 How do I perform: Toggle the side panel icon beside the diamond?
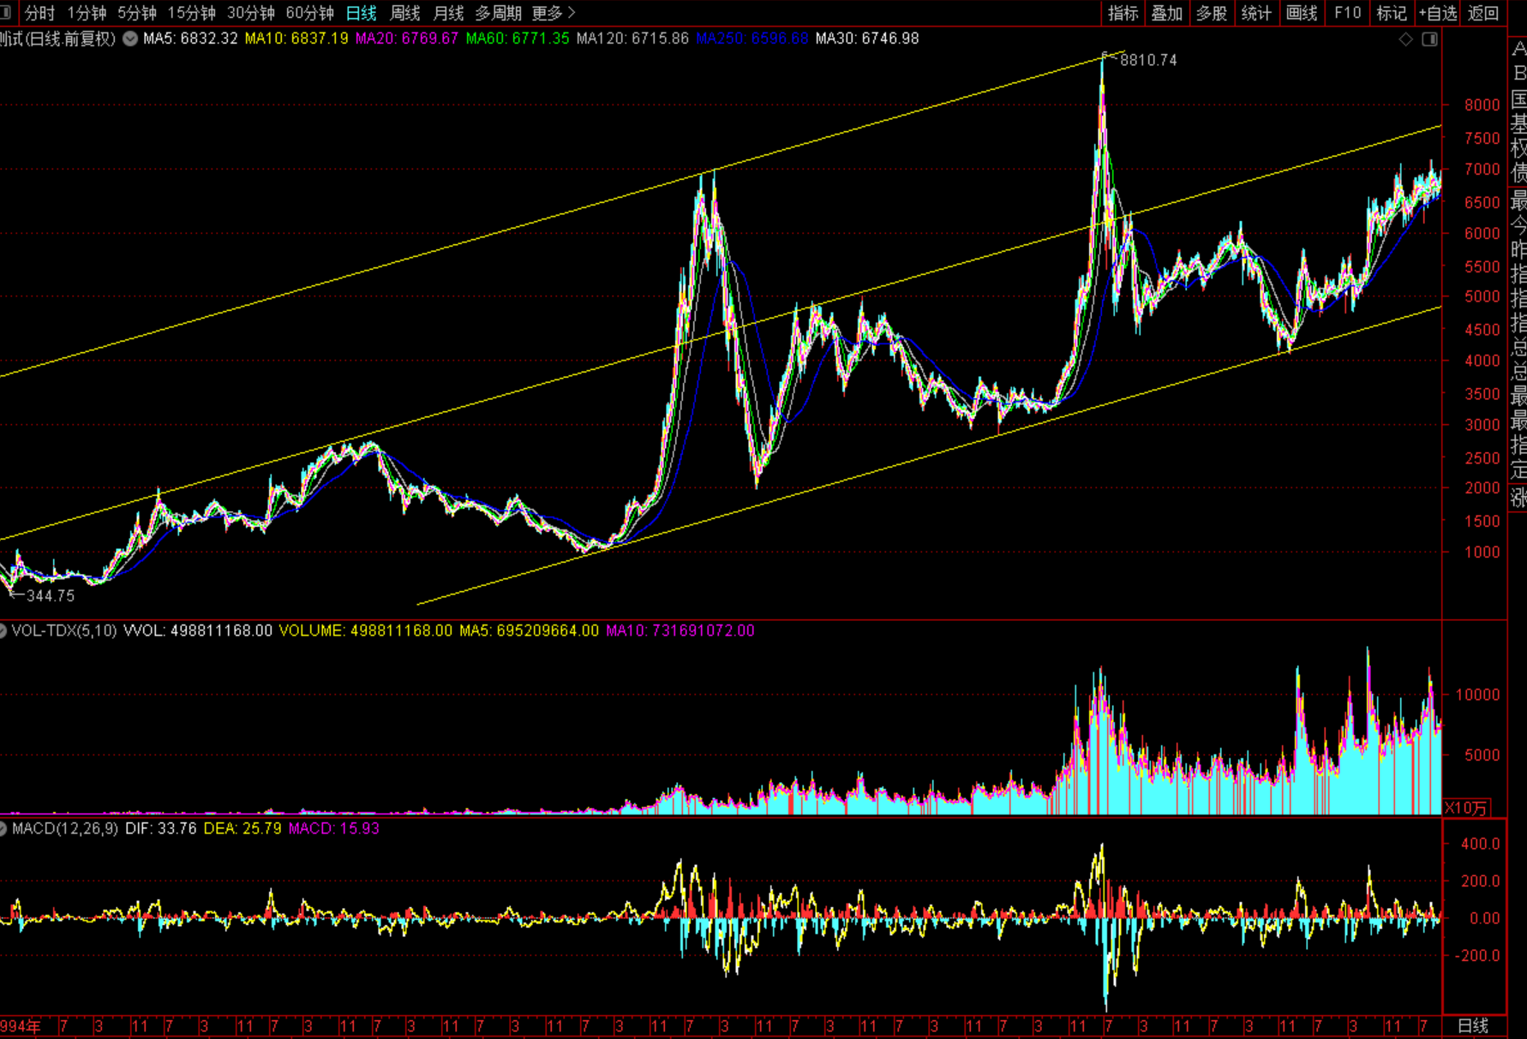[1429, 39]
